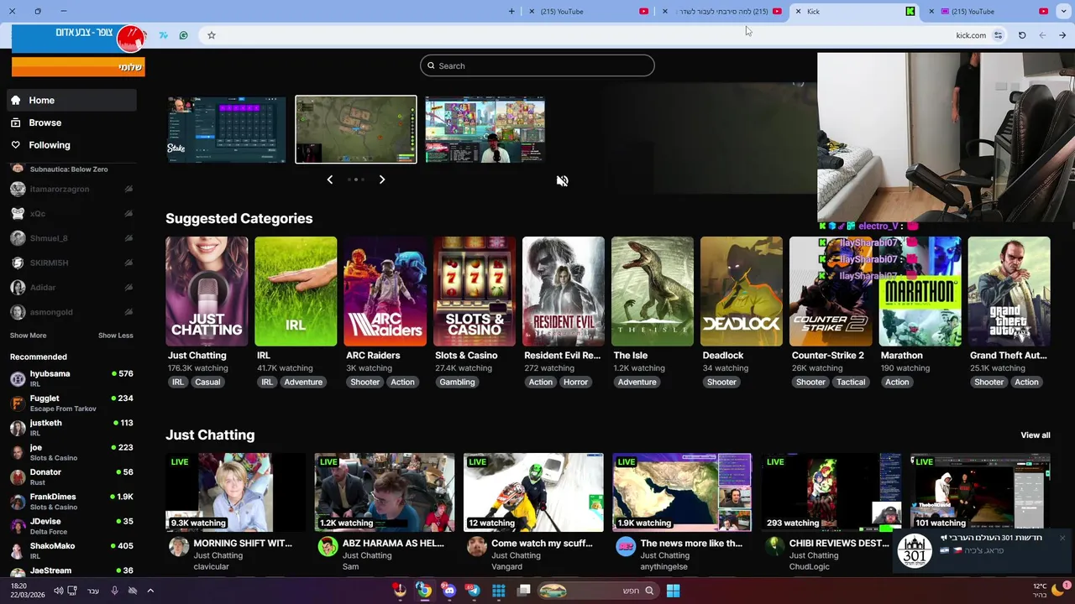Open ABZ HARAMA AS HEL stream thumbnail
The image size is (1075, 604).
click(x=385, y=492)
